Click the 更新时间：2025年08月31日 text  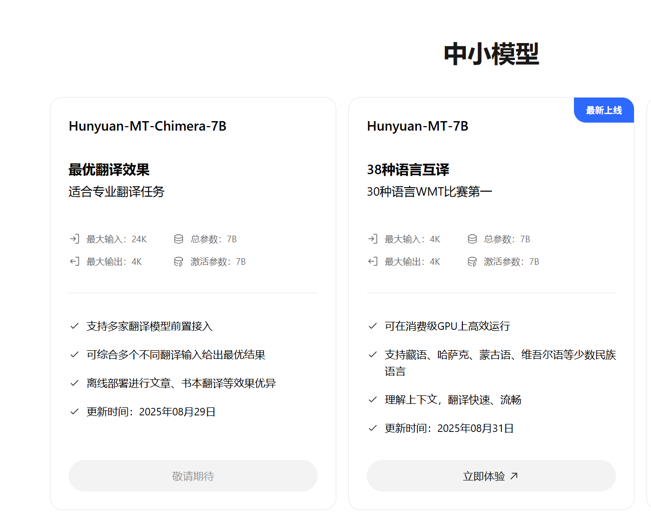(449, 428)
